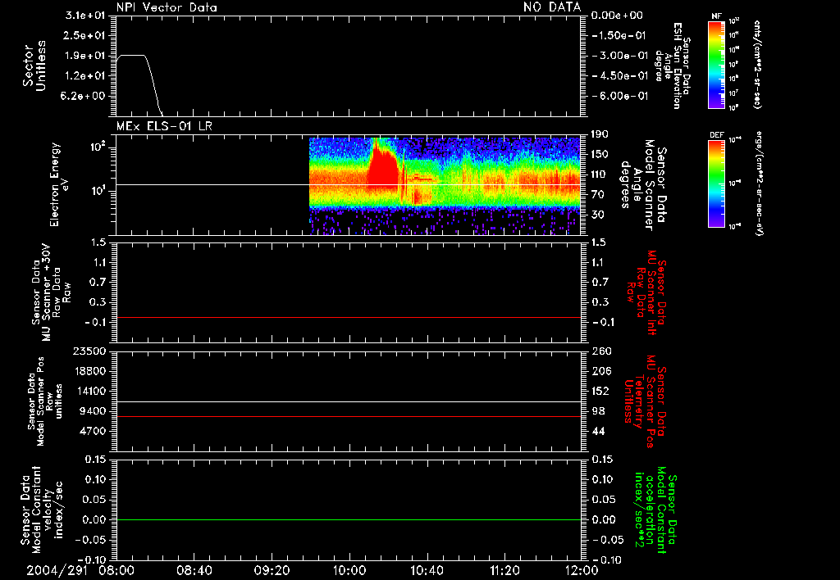Click the 'Model Scanner Angle degrees' axis title
The width and height of the screenshot is (840, 580).
(x=643, y=185)
